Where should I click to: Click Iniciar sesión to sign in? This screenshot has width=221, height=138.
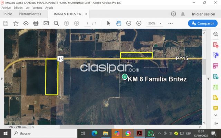point(203,14)
